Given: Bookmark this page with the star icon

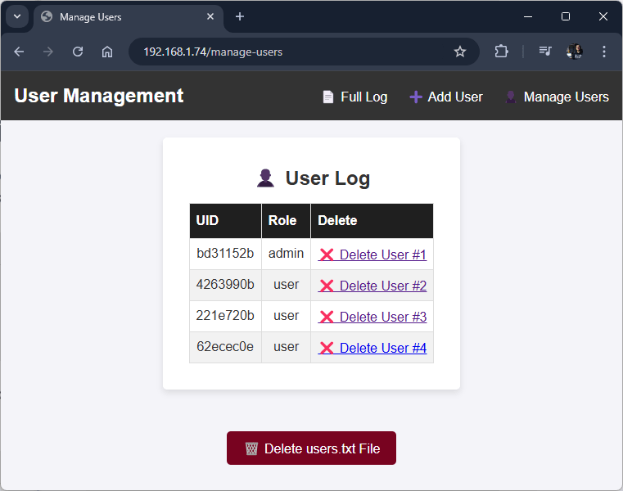Looking at the screenshot, I should click(460, 52).
